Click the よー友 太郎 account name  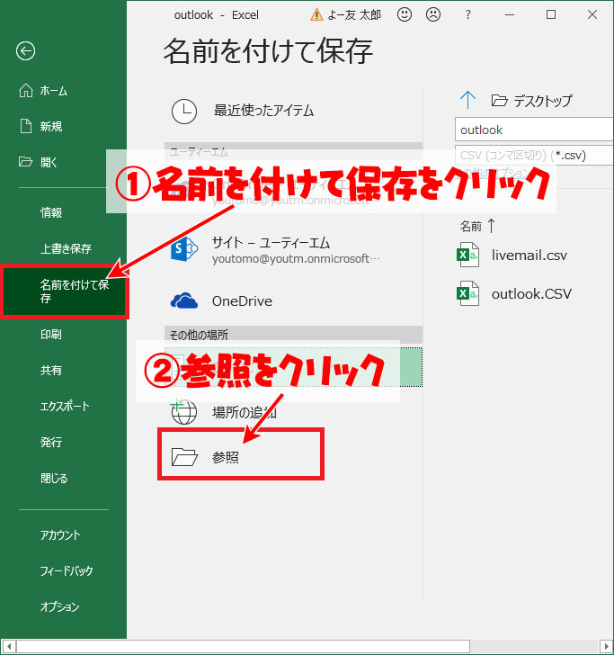(x=354, y=15)
